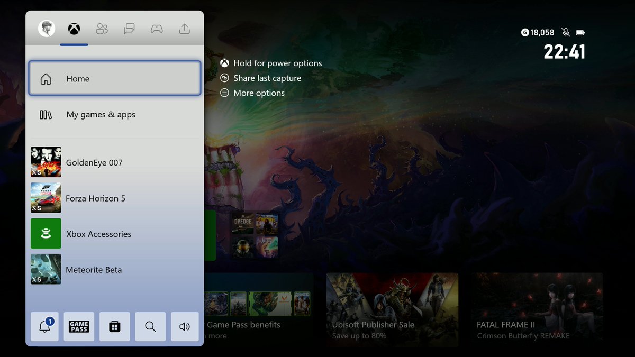
Task: Open the FATAL FRAME II tile
Action: click(x=537, y=309)
